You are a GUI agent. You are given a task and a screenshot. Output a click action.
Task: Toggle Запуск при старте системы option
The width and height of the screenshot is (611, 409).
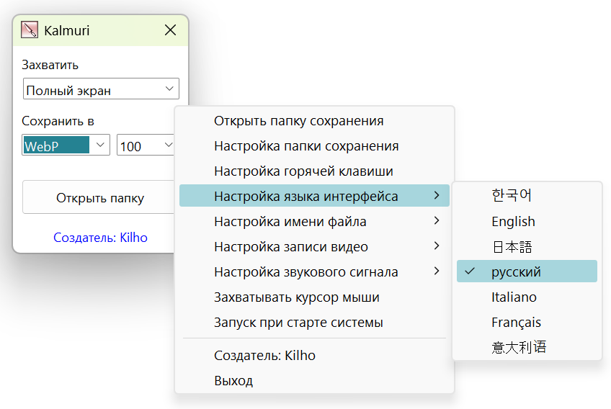[314, 322]
